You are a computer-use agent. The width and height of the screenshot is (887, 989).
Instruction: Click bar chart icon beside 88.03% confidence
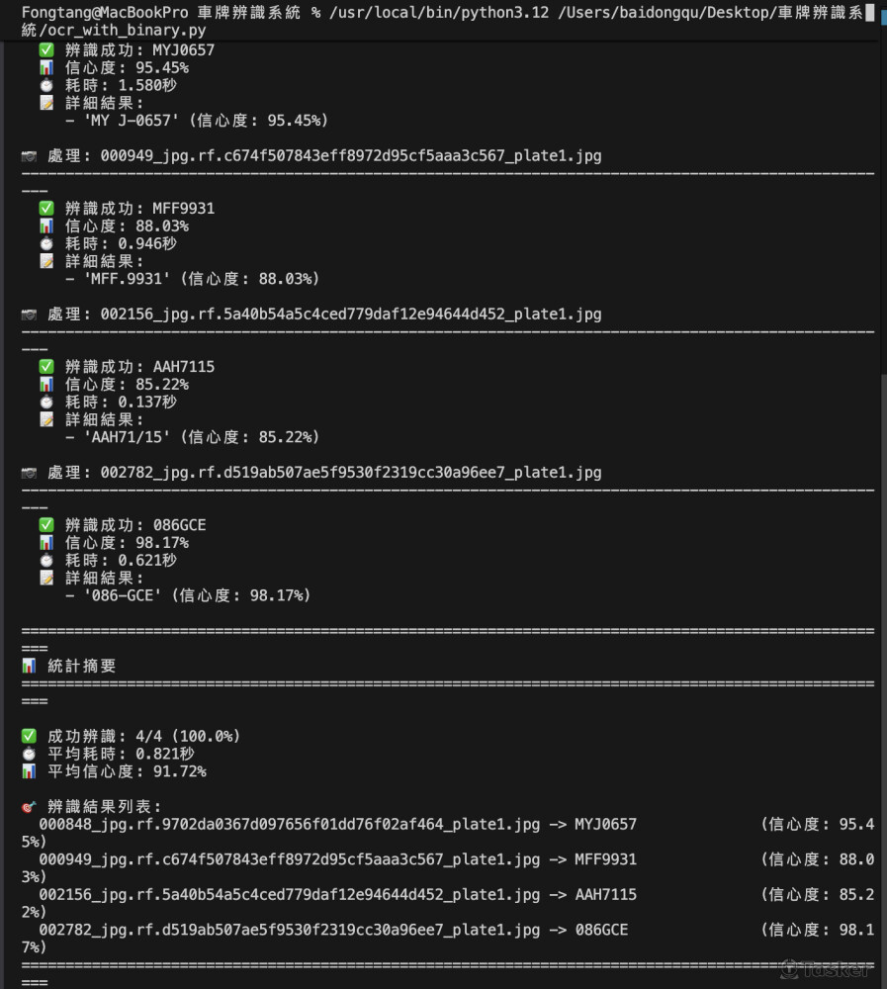tap(46, 225)
